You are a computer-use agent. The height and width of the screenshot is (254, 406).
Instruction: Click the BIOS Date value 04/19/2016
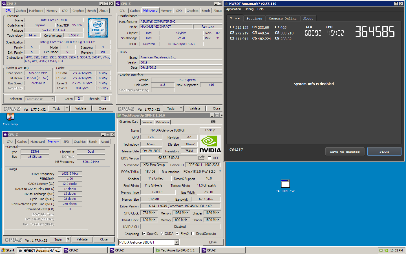181,67
